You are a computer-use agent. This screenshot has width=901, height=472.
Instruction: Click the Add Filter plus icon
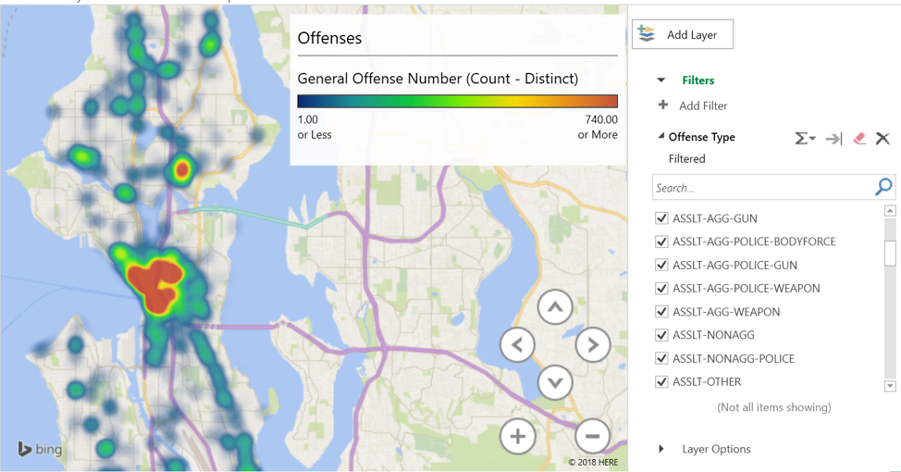(663, 106)
